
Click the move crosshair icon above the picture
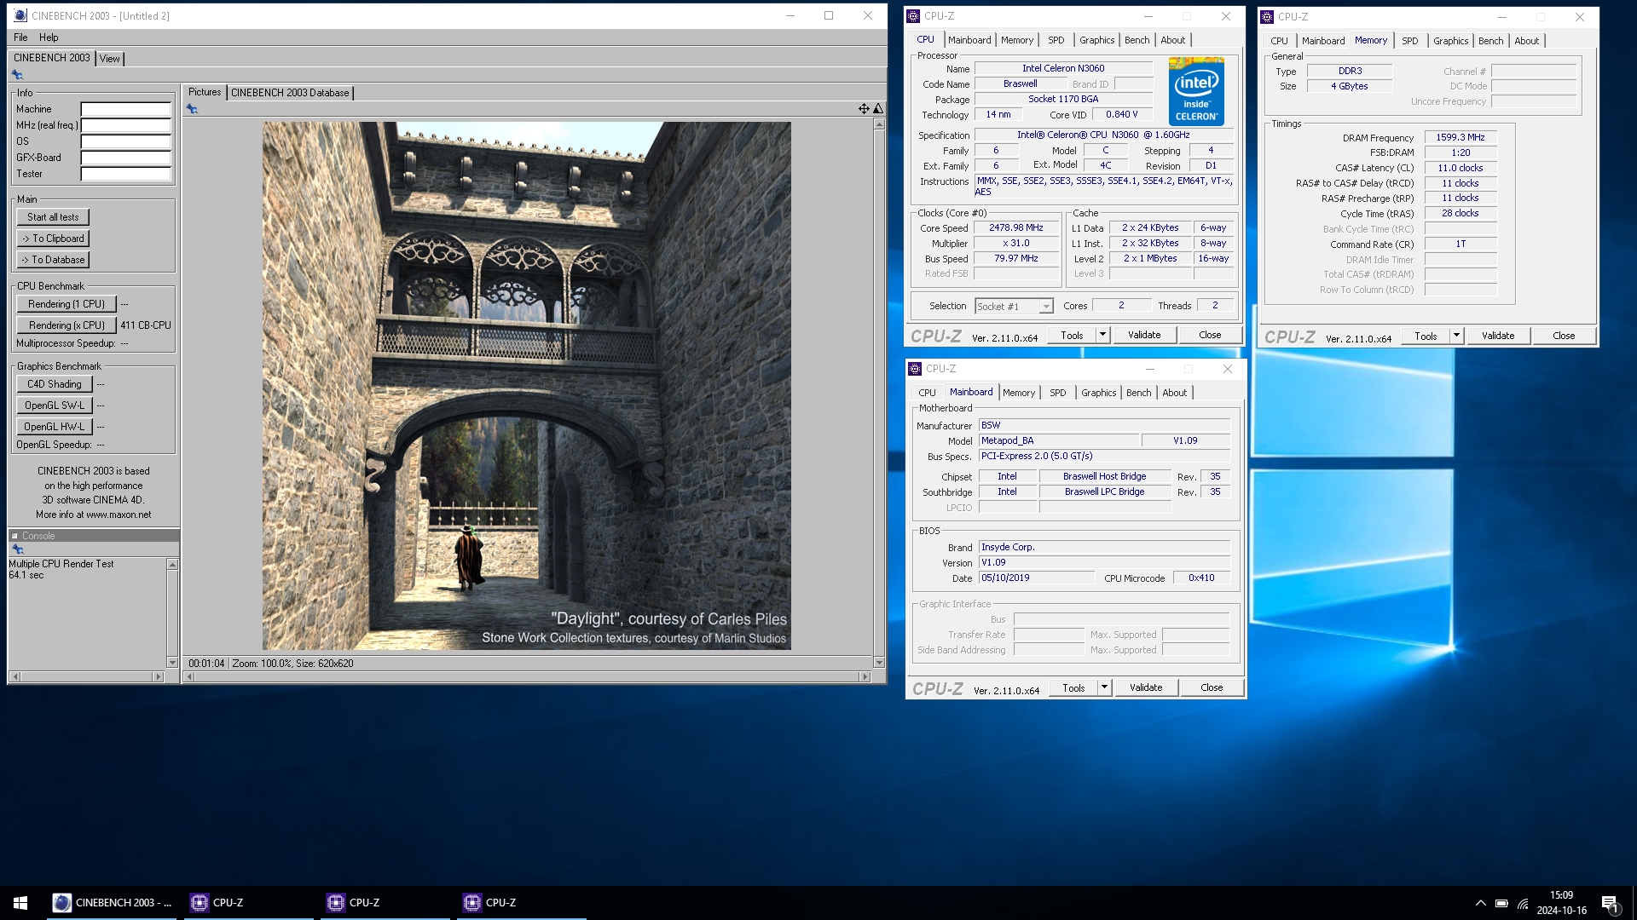[x=864, y=108]
